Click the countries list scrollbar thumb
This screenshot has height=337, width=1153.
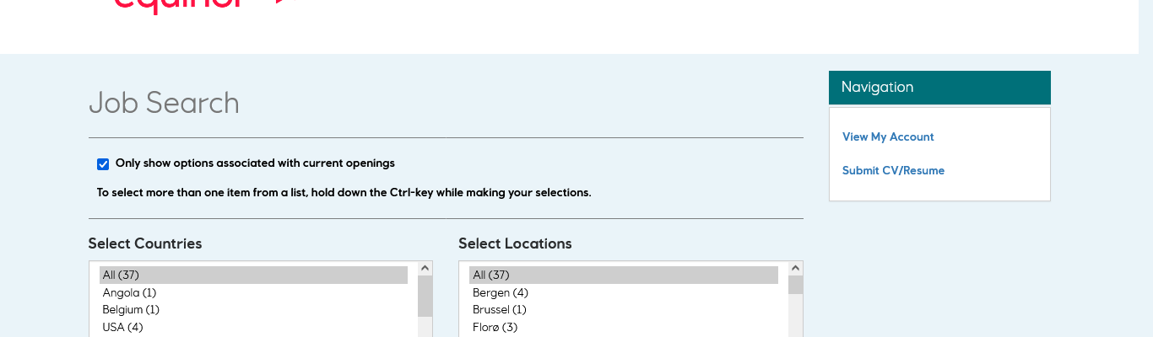coord(425,296)
